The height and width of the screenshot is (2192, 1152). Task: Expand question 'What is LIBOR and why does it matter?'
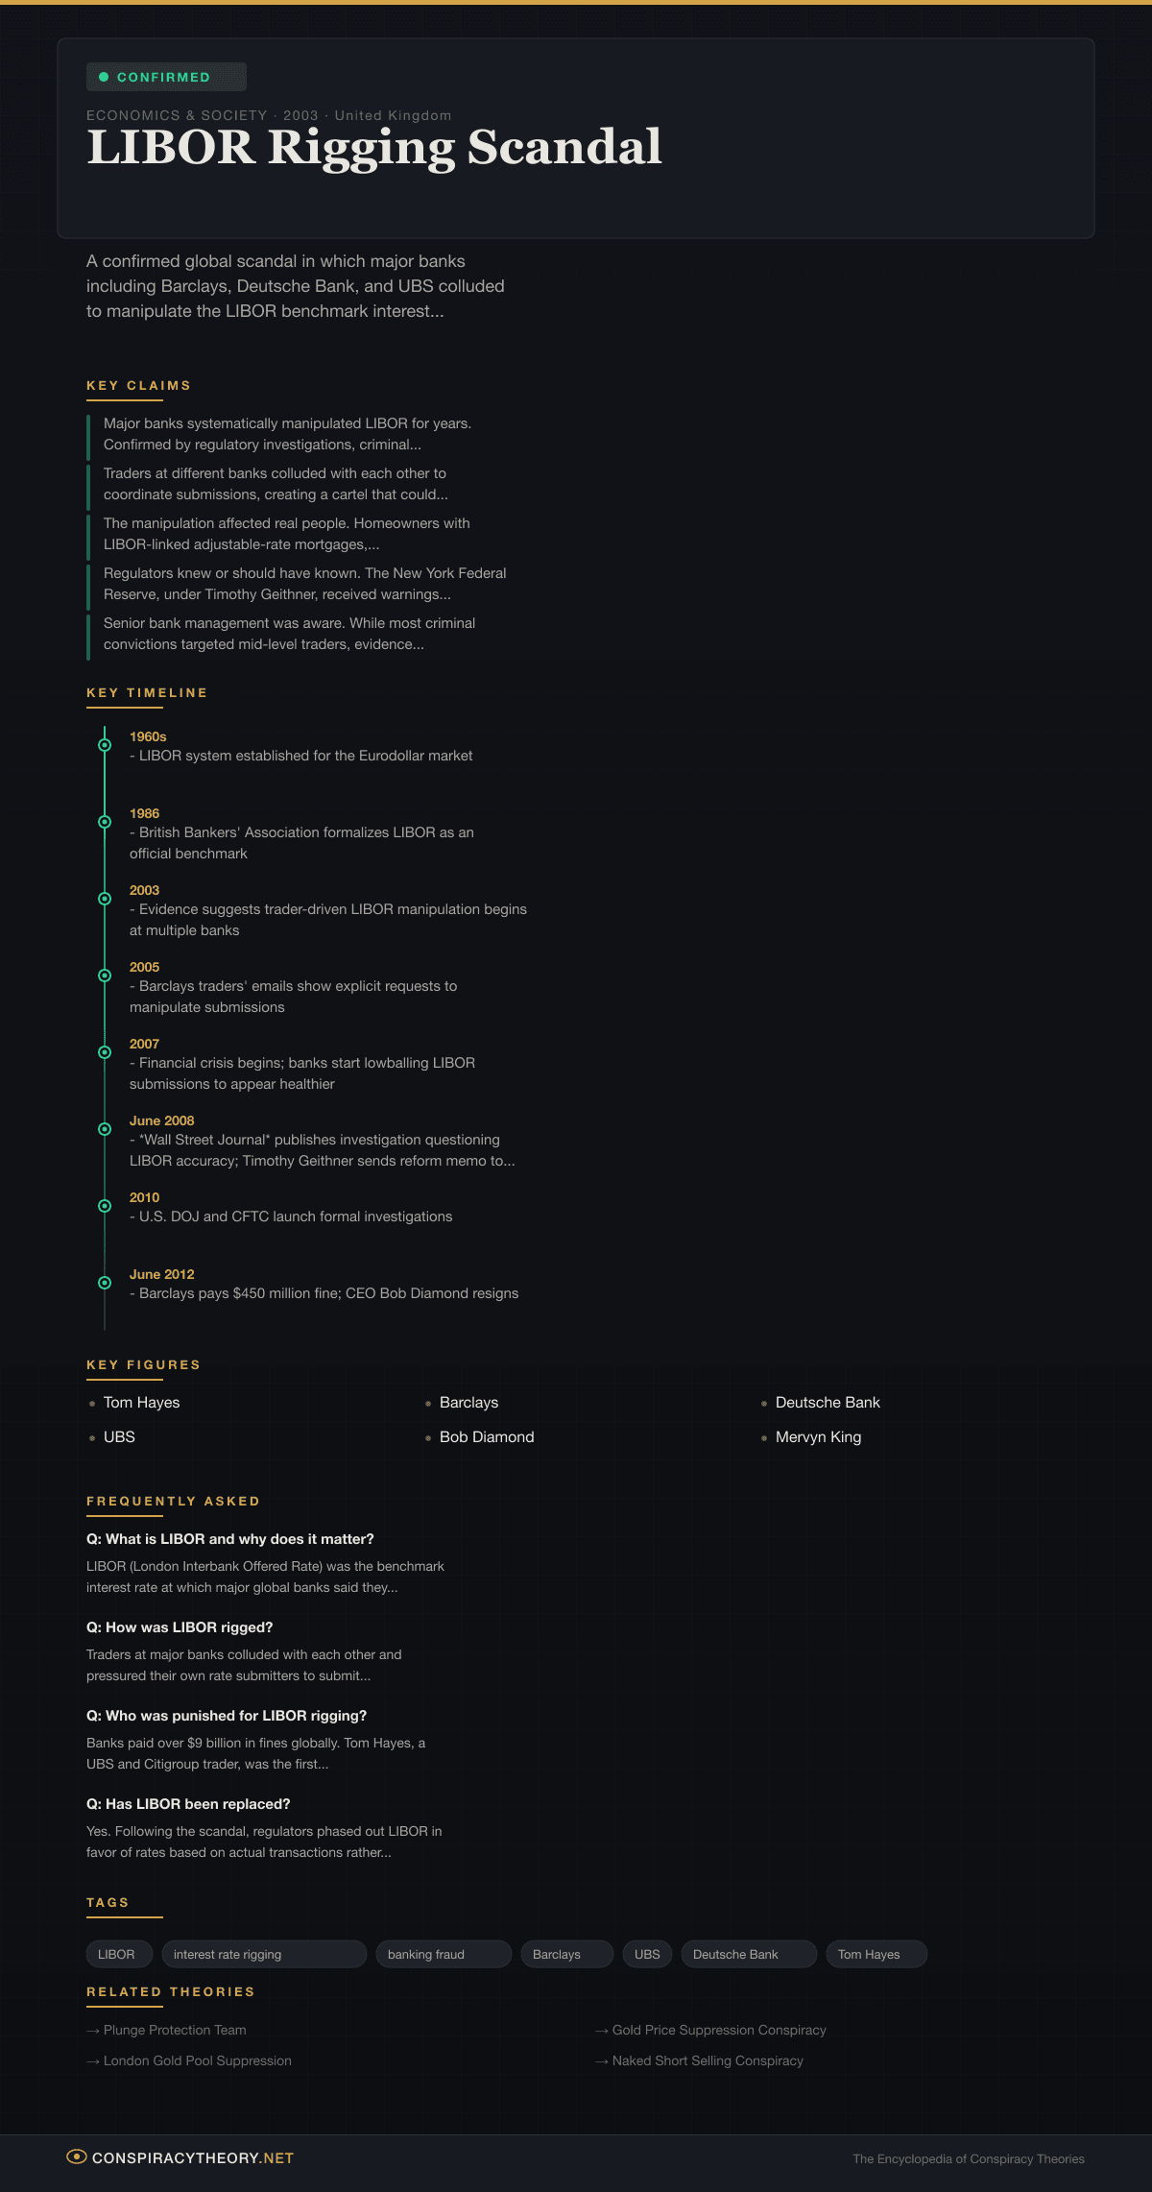coord(230,1539)
